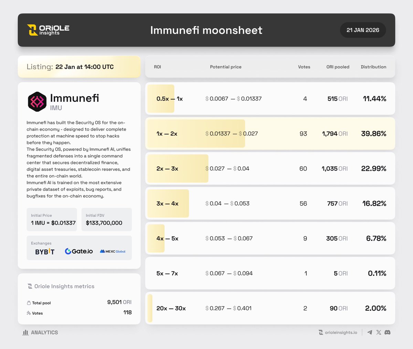Click the 515 ORI pooled value
Screen dimensions: 413x349
tap(338, 99)
